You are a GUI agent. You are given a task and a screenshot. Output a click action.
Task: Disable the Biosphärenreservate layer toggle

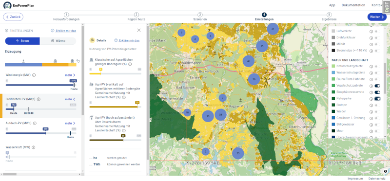point(377,92)
